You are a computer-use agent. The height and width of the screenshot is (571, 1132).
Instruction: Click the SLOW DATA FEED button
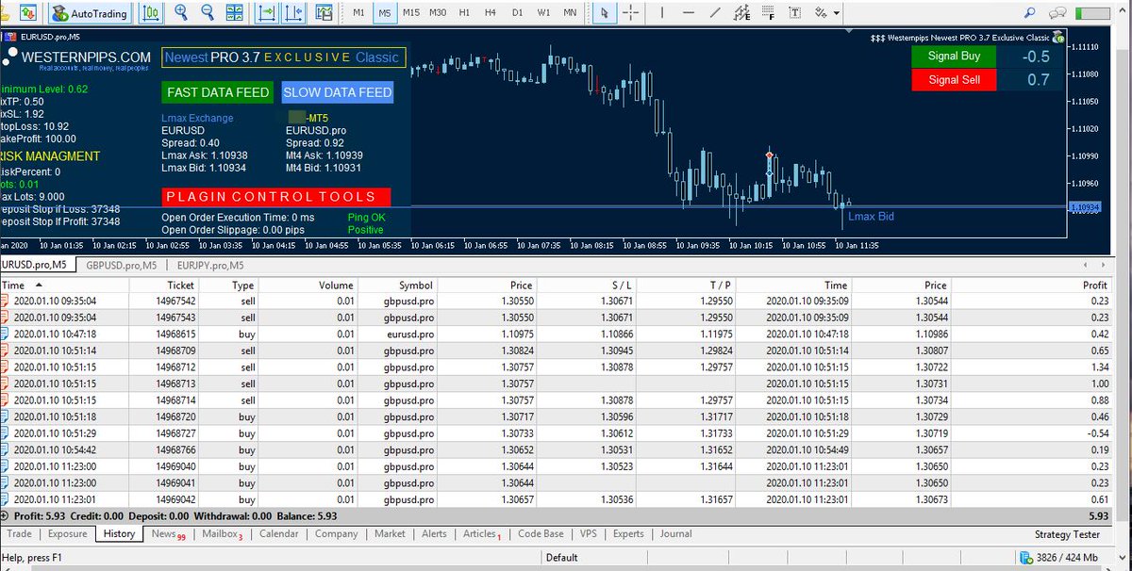click(337, 92)
